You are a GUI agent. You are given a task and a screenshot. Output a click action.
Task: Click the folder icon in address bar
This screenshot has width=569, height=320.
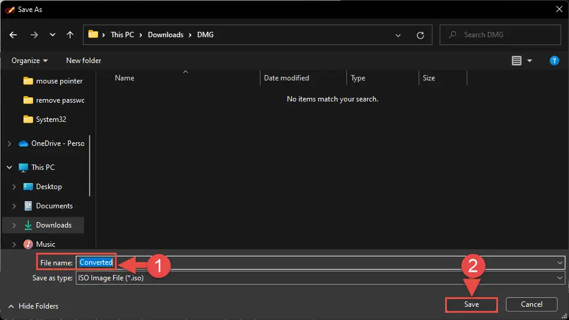pos(93,34)
